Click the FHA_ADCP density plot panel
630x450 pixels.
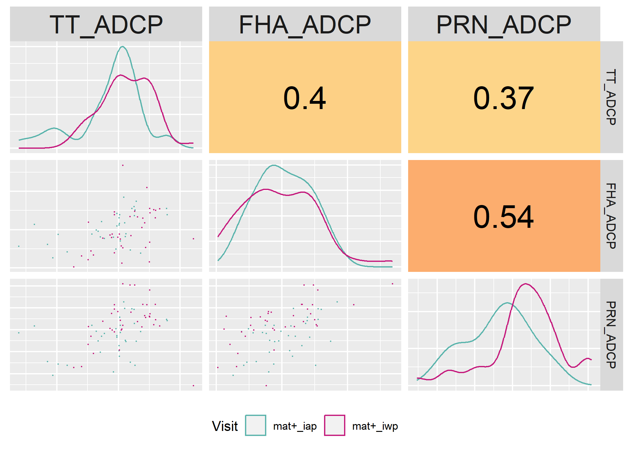(305, 216)
